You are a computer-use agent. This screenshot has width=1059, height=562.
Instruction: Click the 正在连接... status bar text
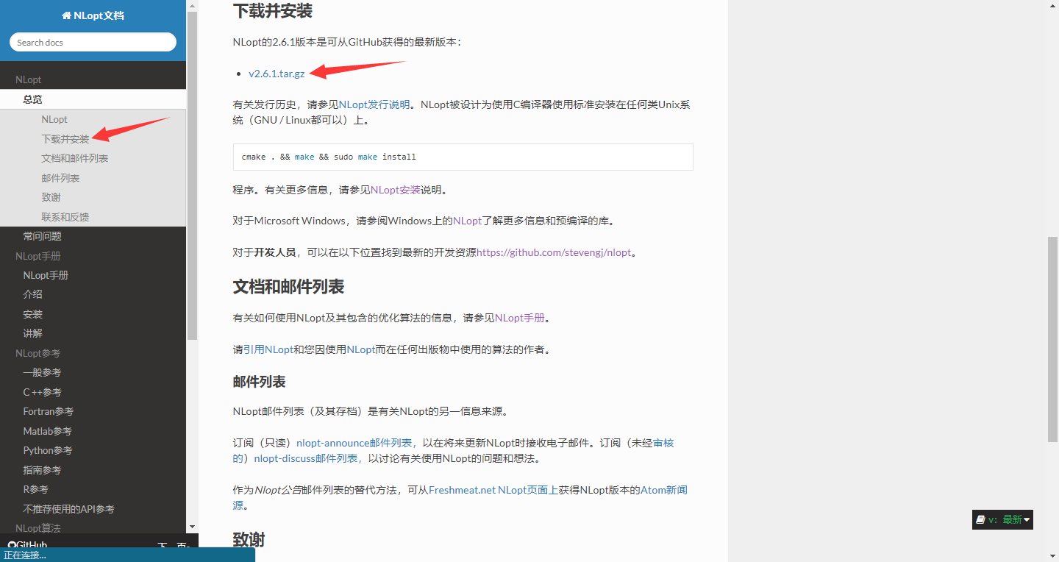coord(25,555)
